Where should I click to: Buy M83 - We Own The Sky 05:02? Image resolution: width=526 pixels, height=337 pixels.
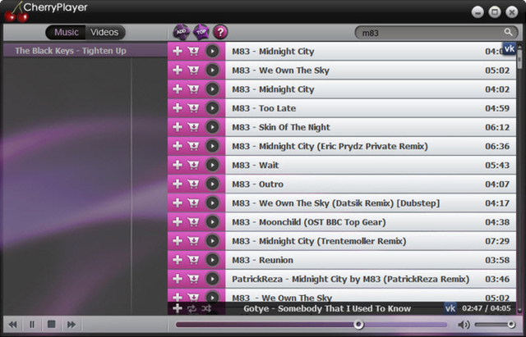click(193, 71)
